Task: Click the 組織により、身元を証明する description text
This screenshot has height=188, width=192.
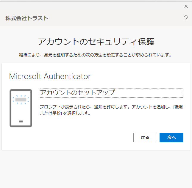Action: click(95, 55)
